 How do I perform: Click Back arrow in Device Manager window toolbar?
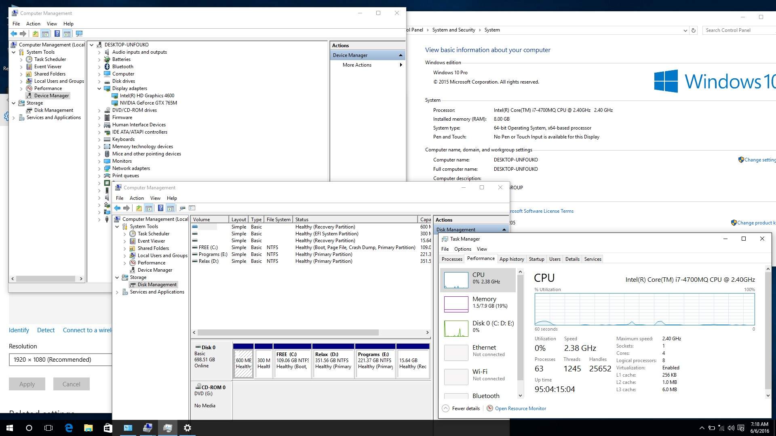click(x=14, y=34)
